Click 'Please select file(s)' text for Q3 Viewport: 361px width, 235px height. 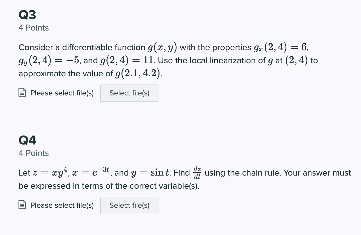coord(62,93)
